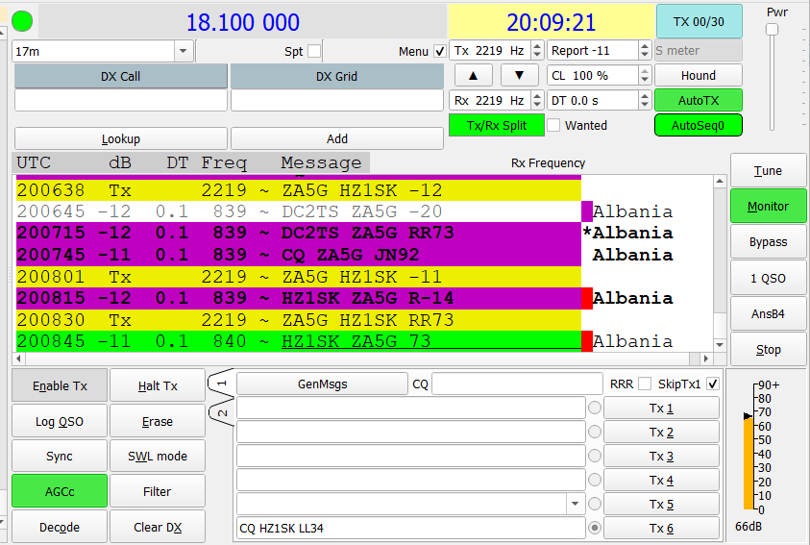The image size is (810, 545).
Task: Select the CQ ZA5G JN92 decode row
Action: tap(299, 255)
